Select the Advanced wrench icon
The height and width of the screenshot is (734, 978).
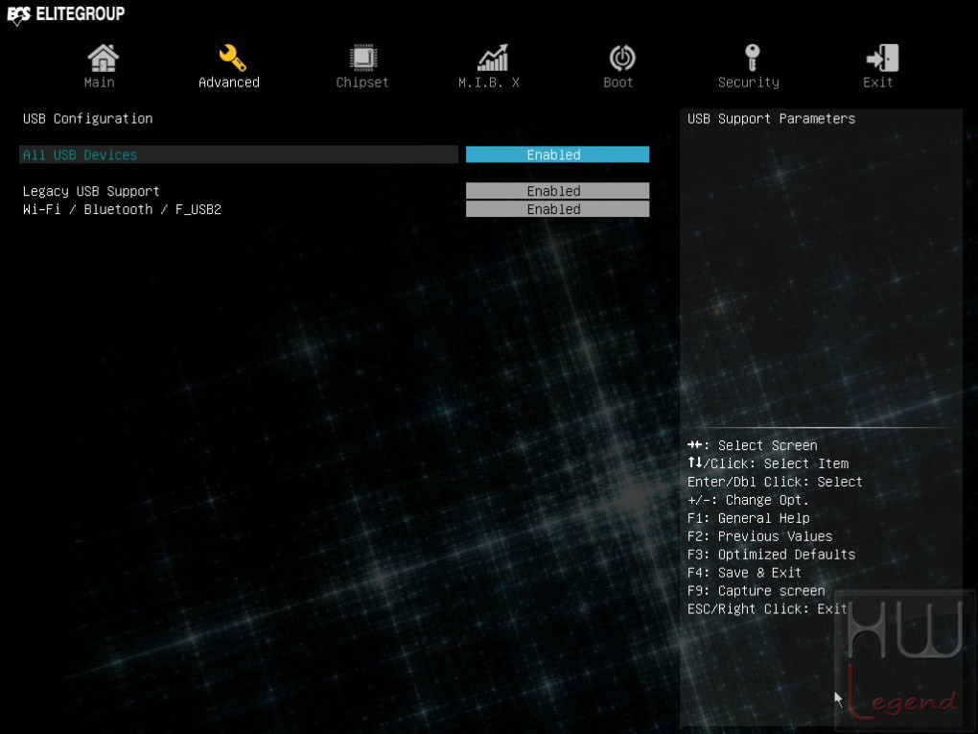coord(232,58)
